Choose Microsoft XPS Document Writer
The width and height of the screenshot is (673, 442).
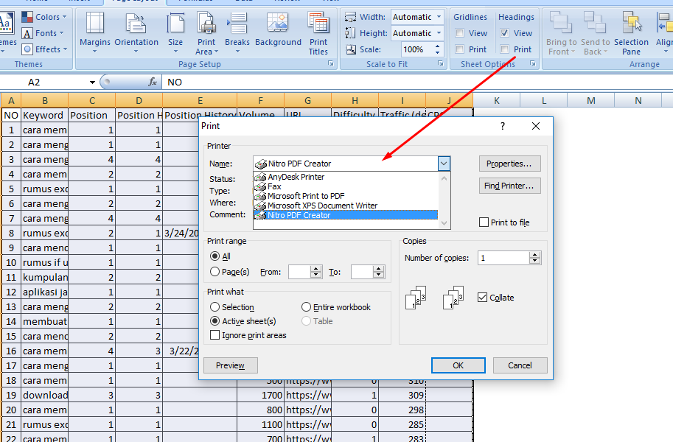click(346, 206)
